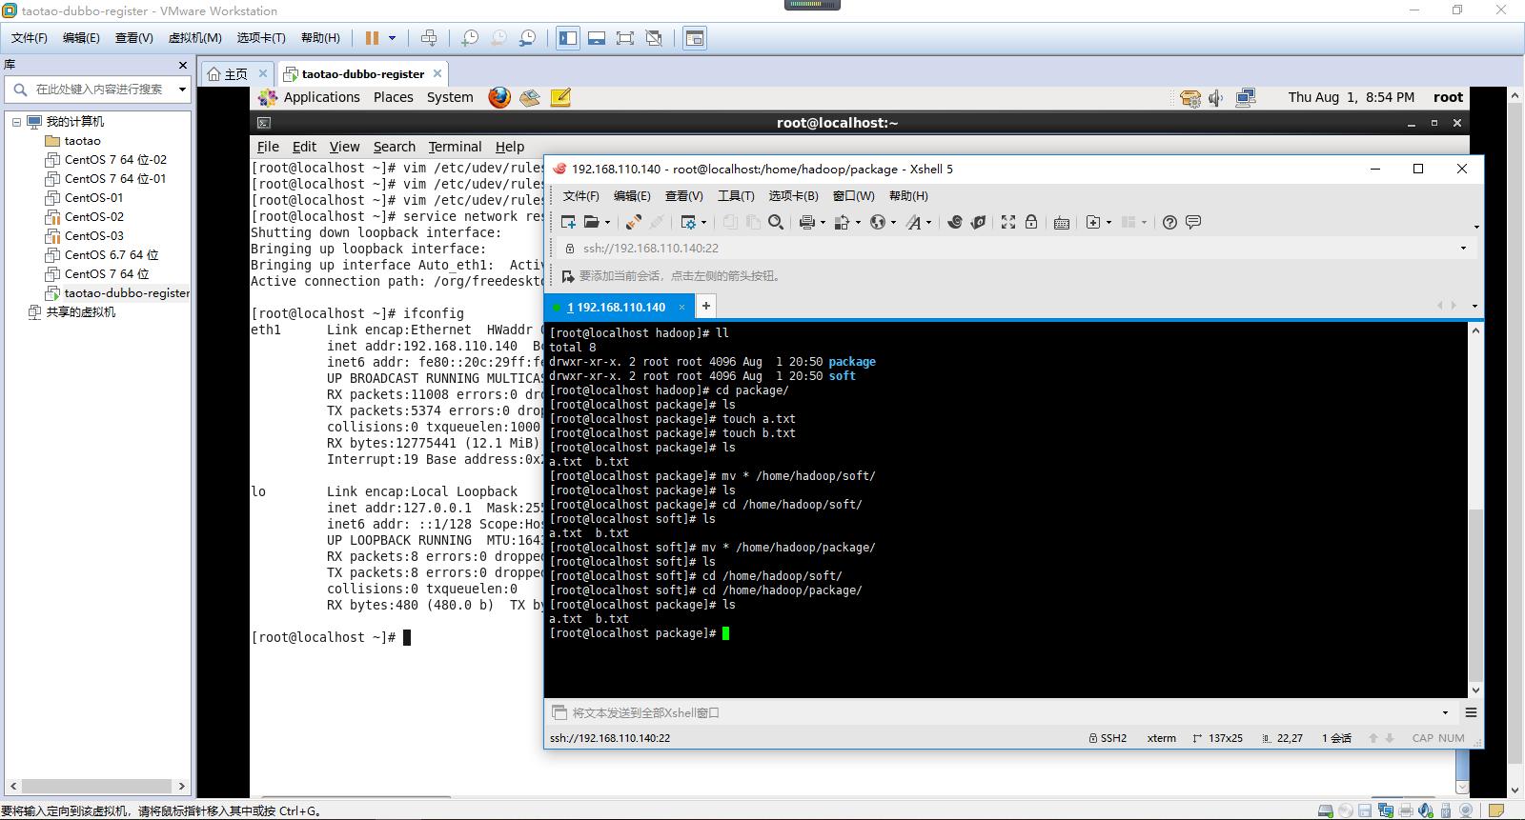
Task: Open the Xshell font dropdown arrow
Action: 928,223
